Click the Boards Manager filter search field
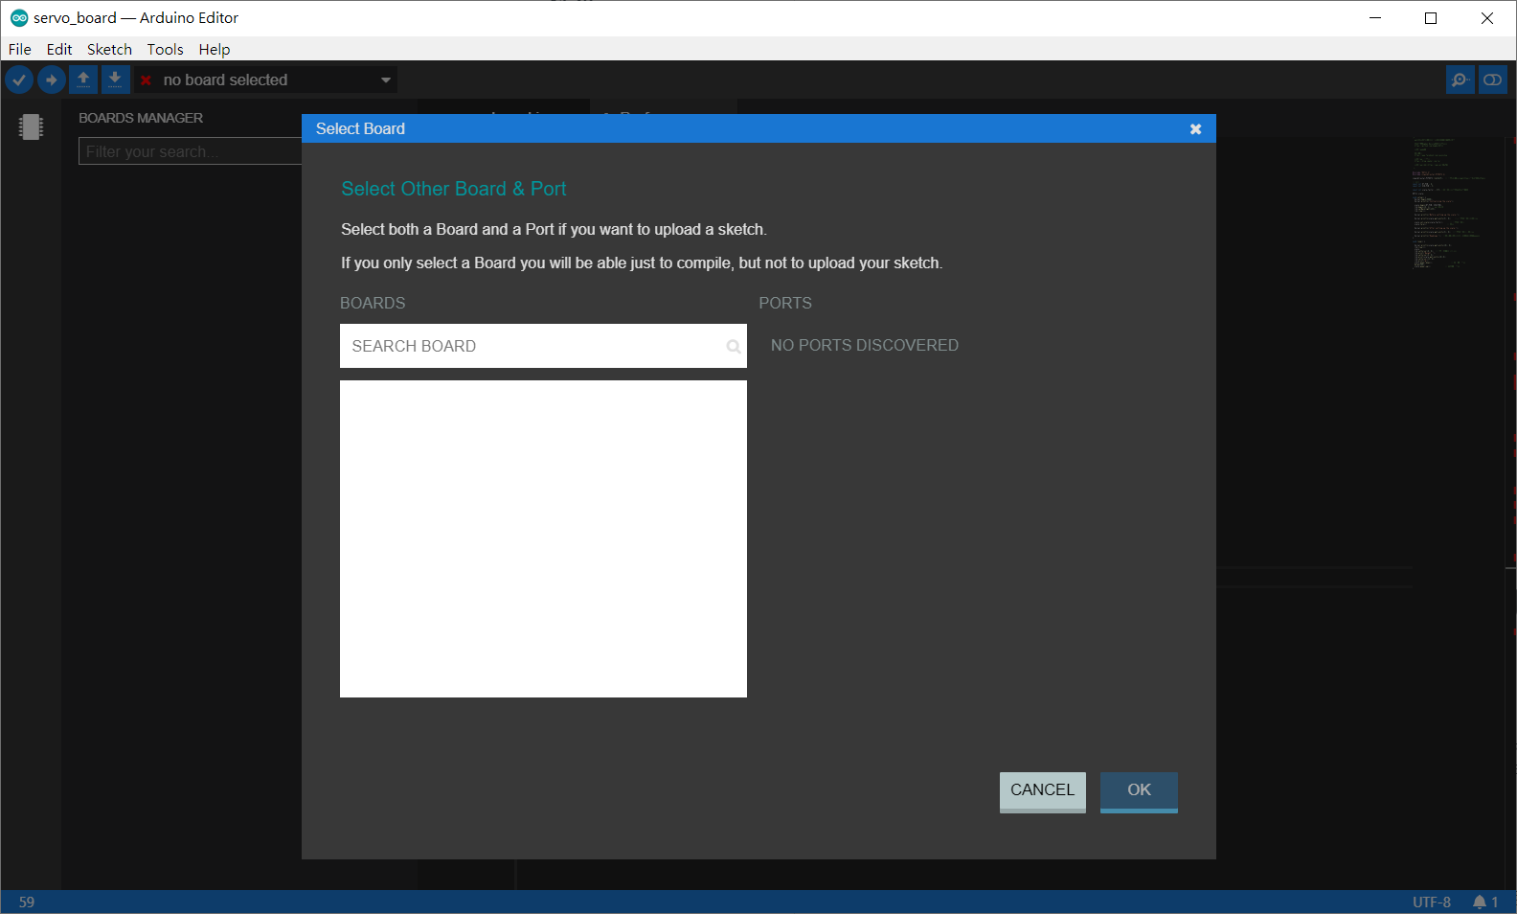Image resolution: width=1517 pixels, height=914 pixels. [x=191, y=151]
